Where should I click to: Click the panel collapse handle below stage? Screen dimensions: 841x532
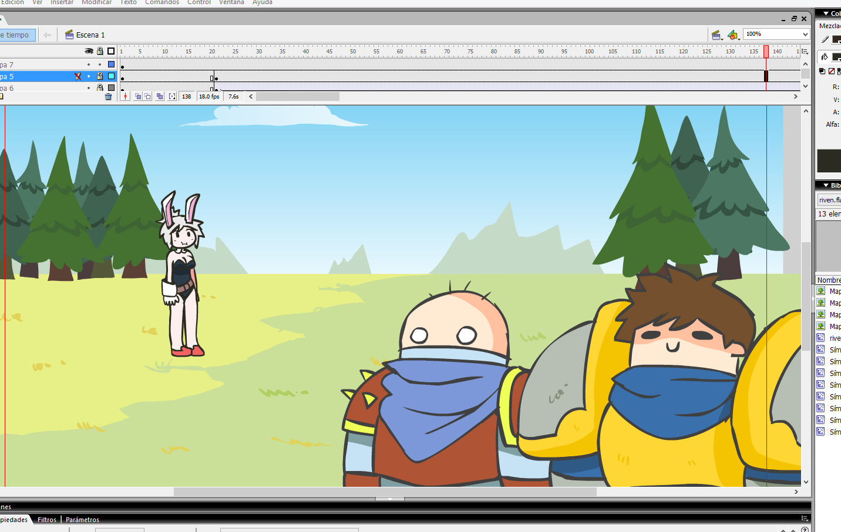point(390,499)
